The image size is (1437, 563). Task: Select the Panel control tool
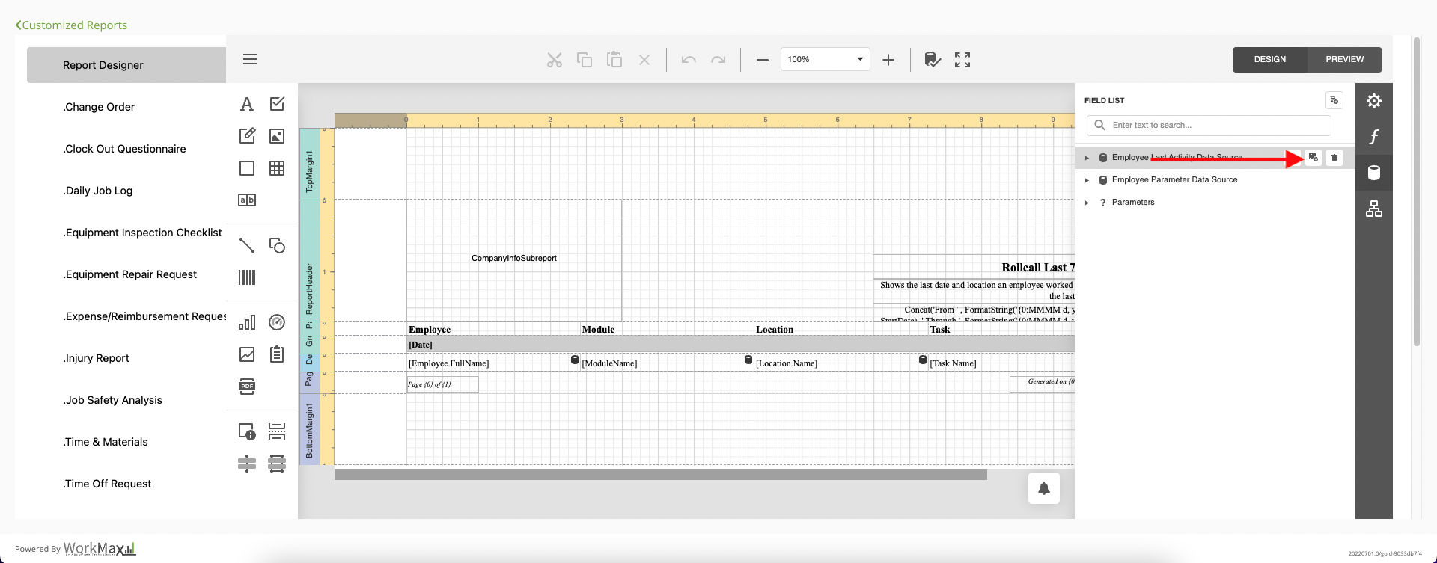[247, 168]
